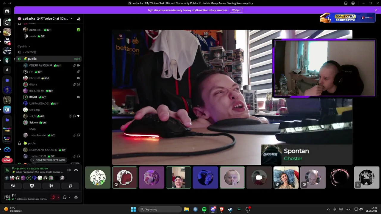This screenshot has width=381, height=214.
Task: Toggle headphone deafen in user panel
Action: pyautogui.click(x=65, y=197)
